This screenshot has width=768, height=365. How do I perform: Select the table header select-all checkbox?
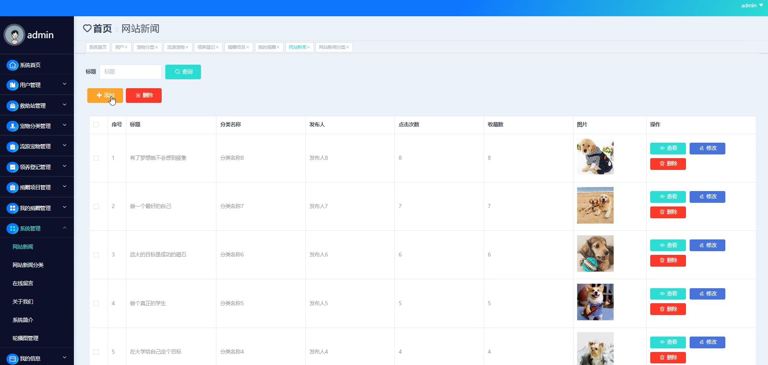[x=96, y=125]
